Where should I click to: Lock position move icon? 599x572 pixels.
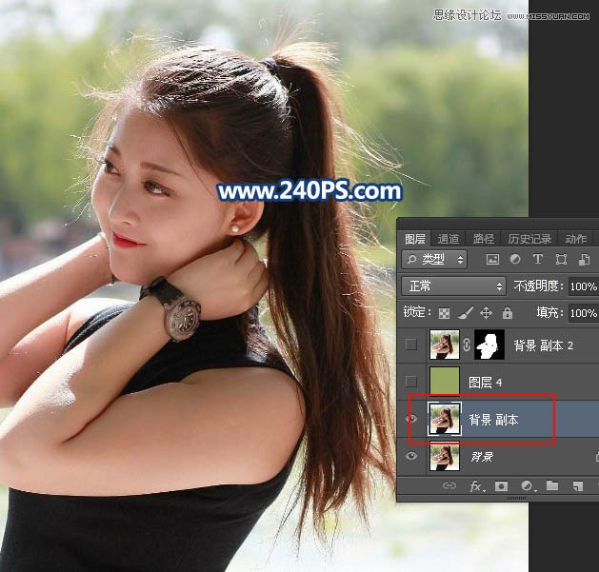[x=486, y=313]
